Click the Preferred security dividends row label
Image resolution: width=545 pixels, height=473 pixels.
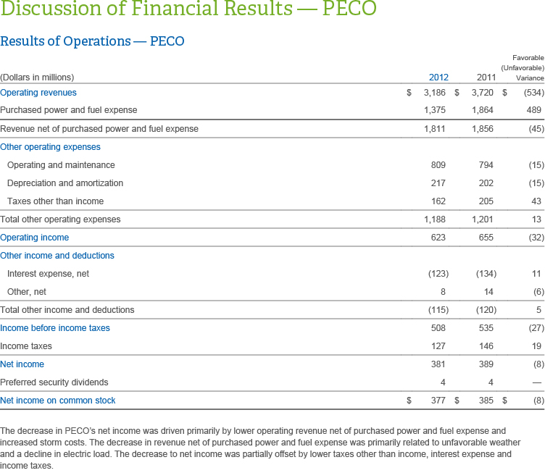point(55,382)
